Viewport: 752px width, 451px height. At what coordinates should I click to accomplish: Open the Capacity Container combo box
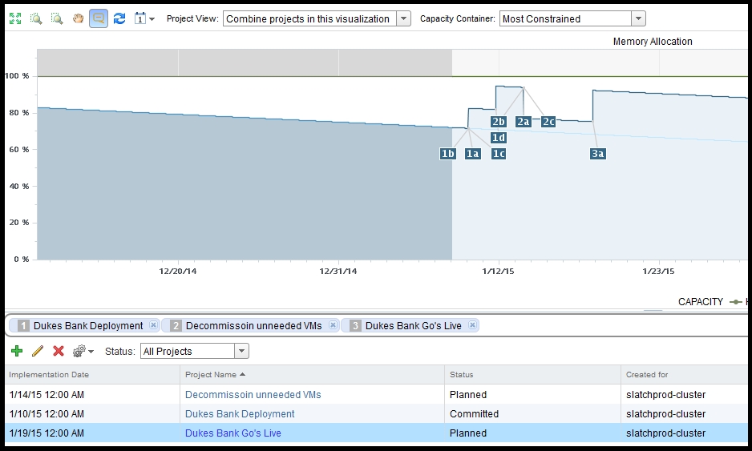click(572, 18)
